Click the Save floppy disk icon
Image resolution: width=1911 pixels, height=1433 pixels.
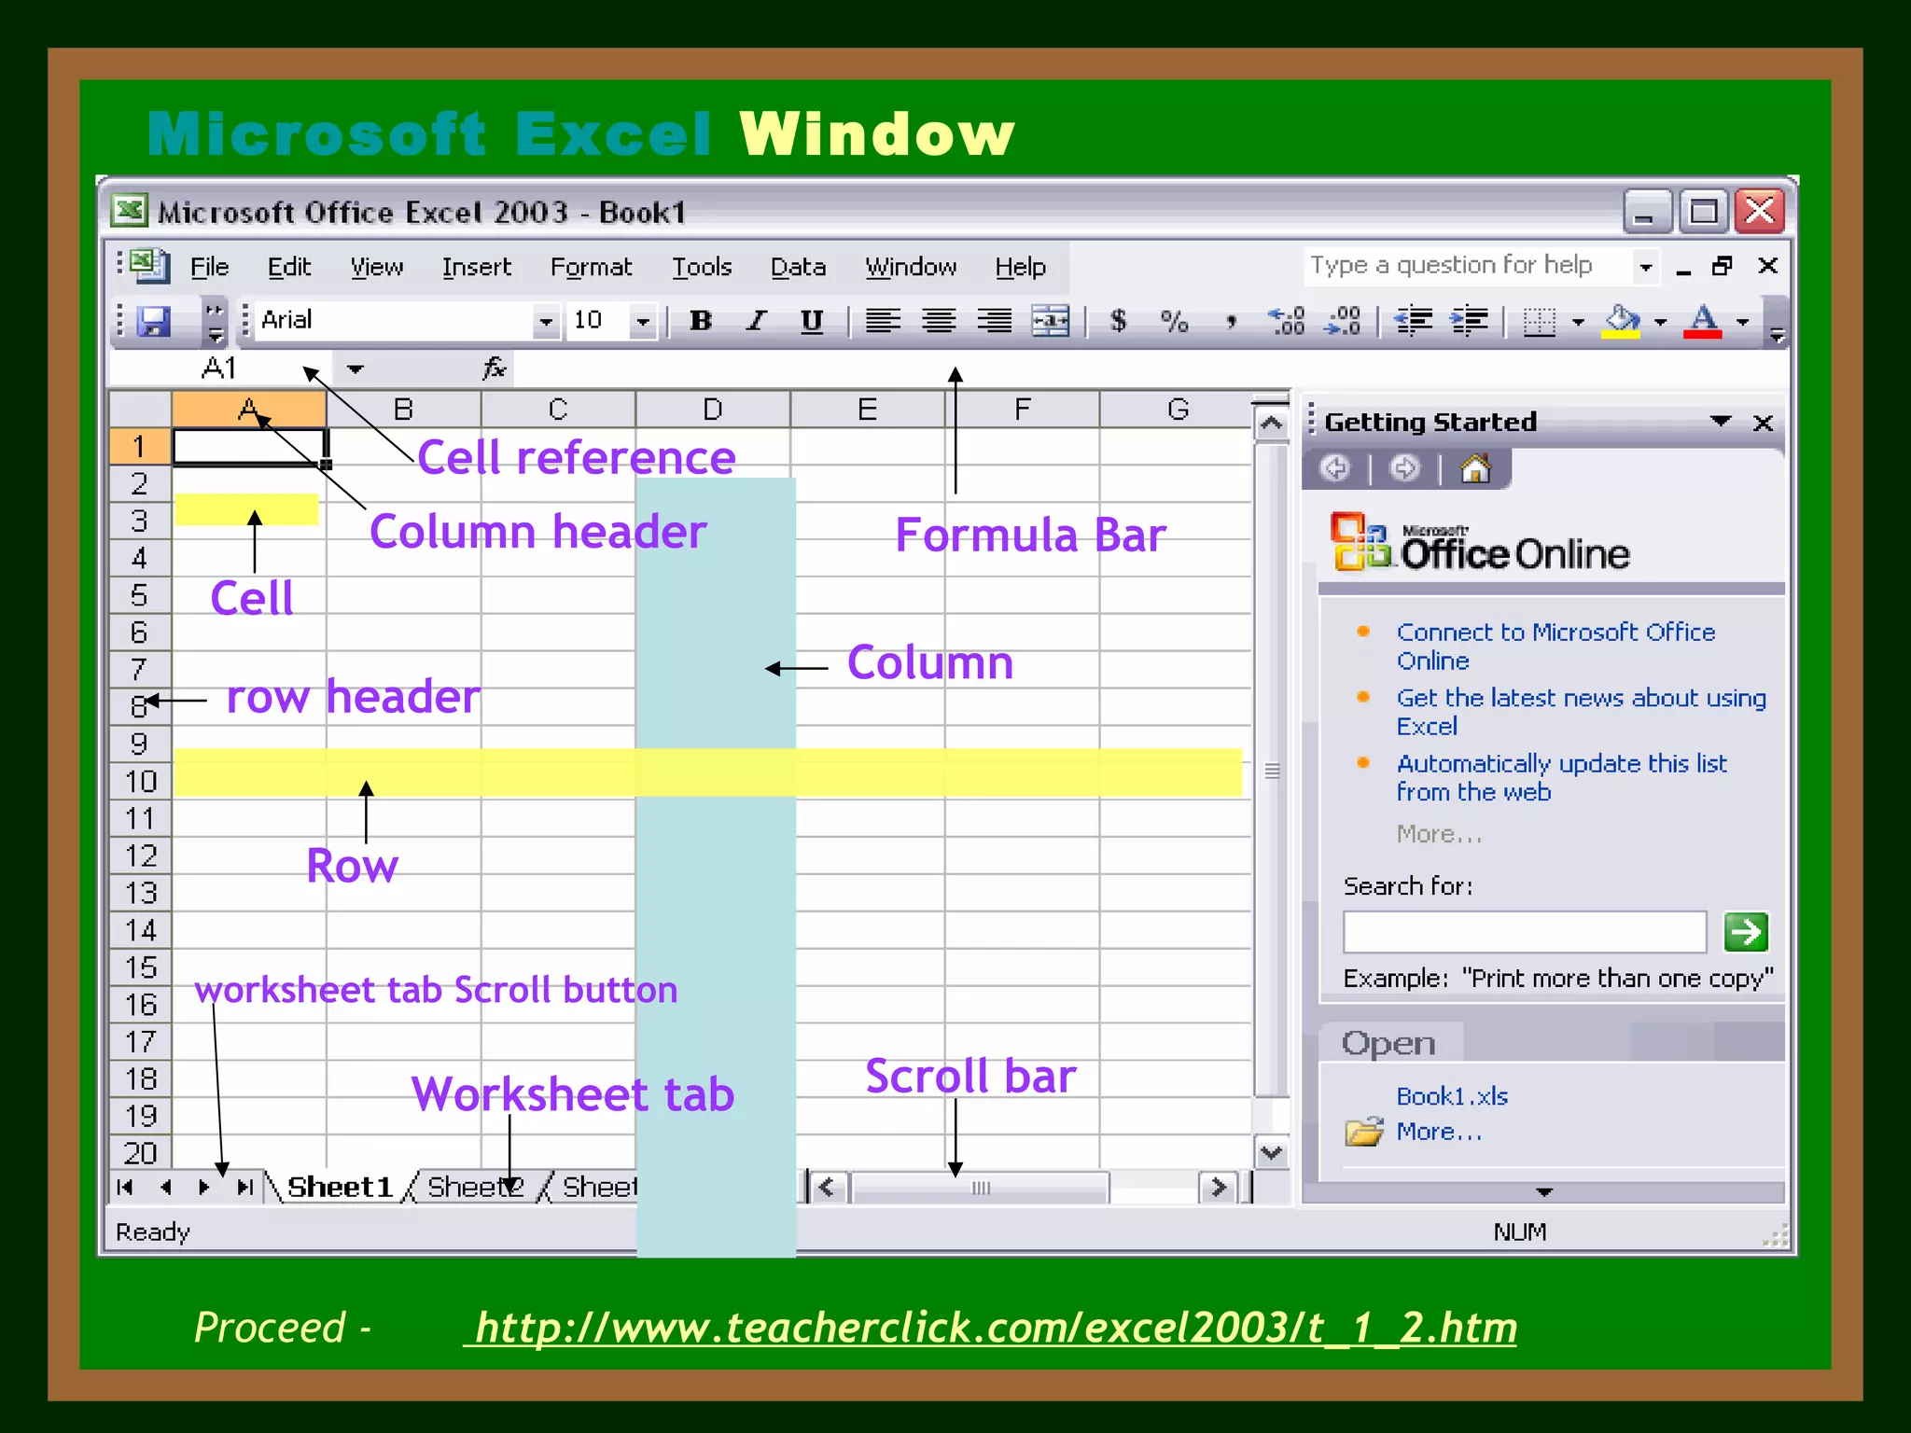click(154, 322)
